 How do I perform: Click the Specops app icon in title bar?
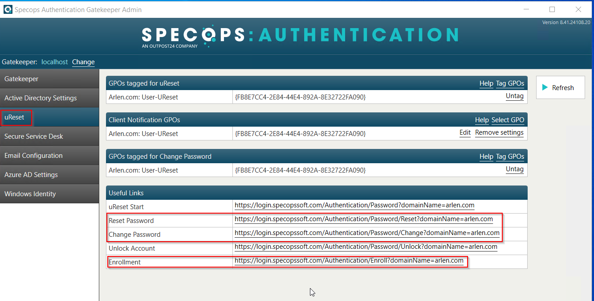tap(8, 9)
